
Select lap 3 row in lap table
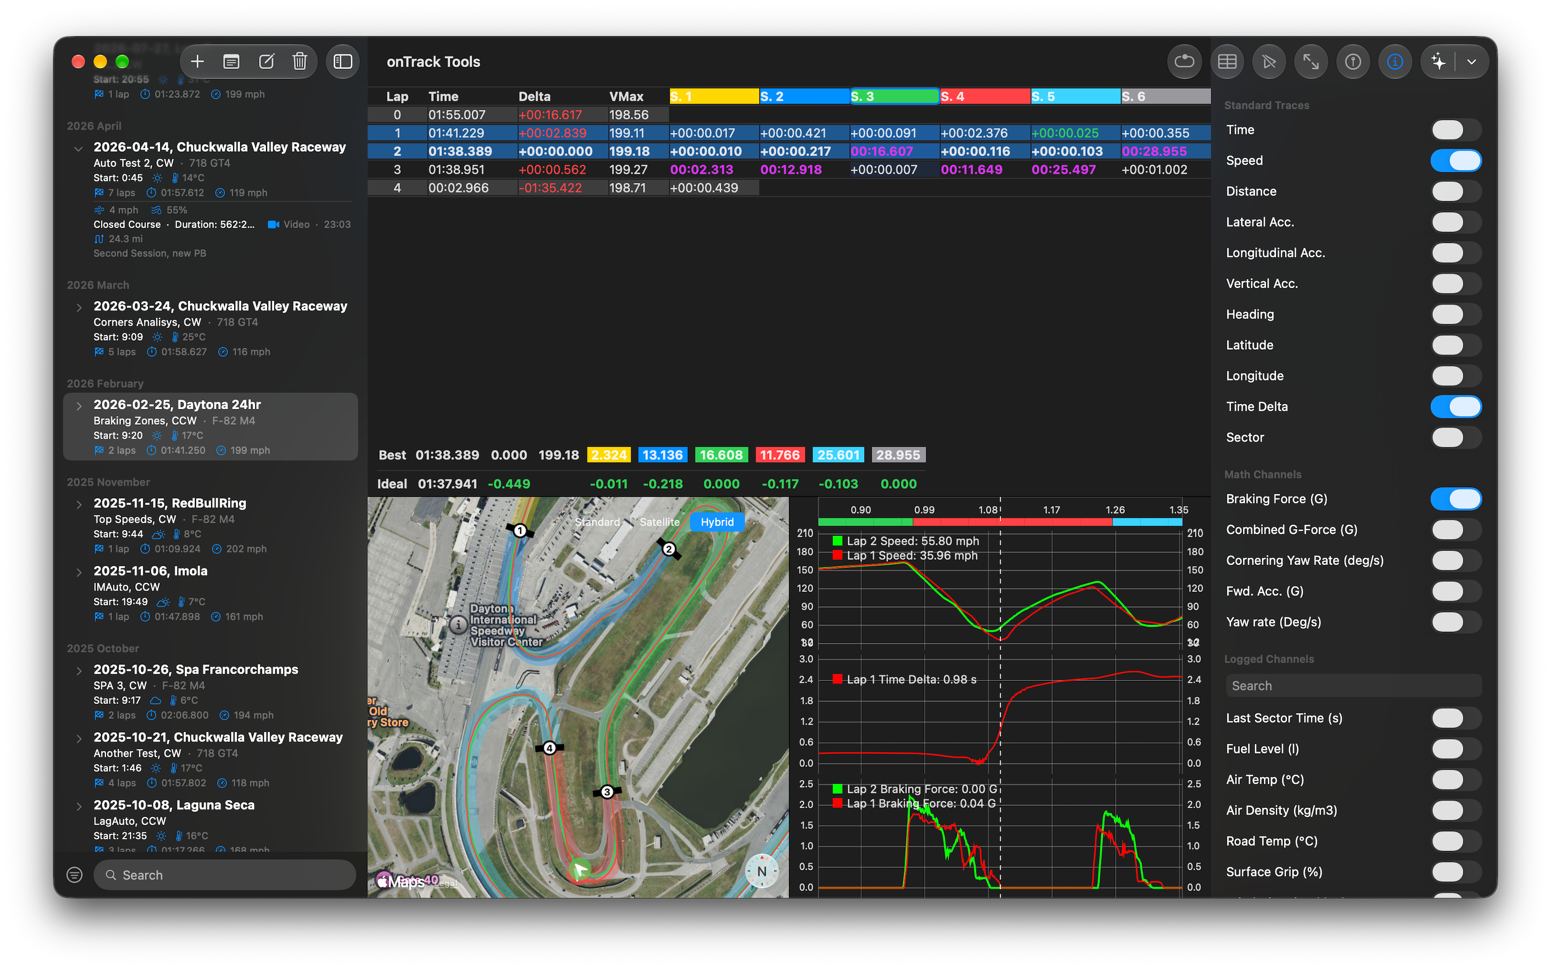(x=789, y=169)
